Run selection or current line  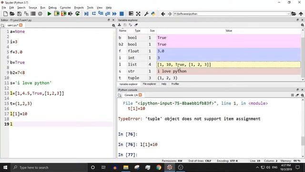coord(71,14)
